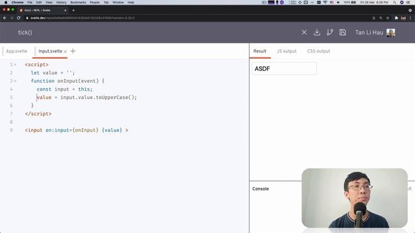The height and width of the screenshot is (233, 415).
Task: Click the 'const input = this;' line
Action: 65,89
